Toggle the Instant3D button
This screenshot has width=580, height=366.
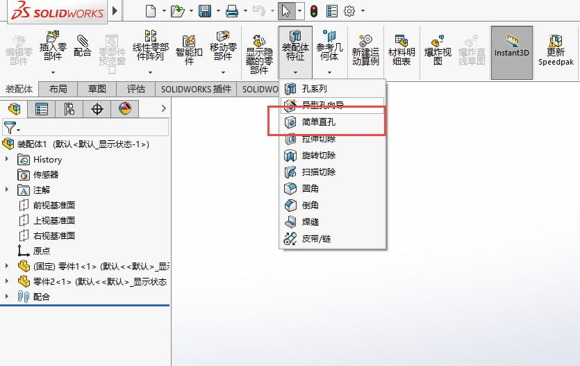[512, 53]
